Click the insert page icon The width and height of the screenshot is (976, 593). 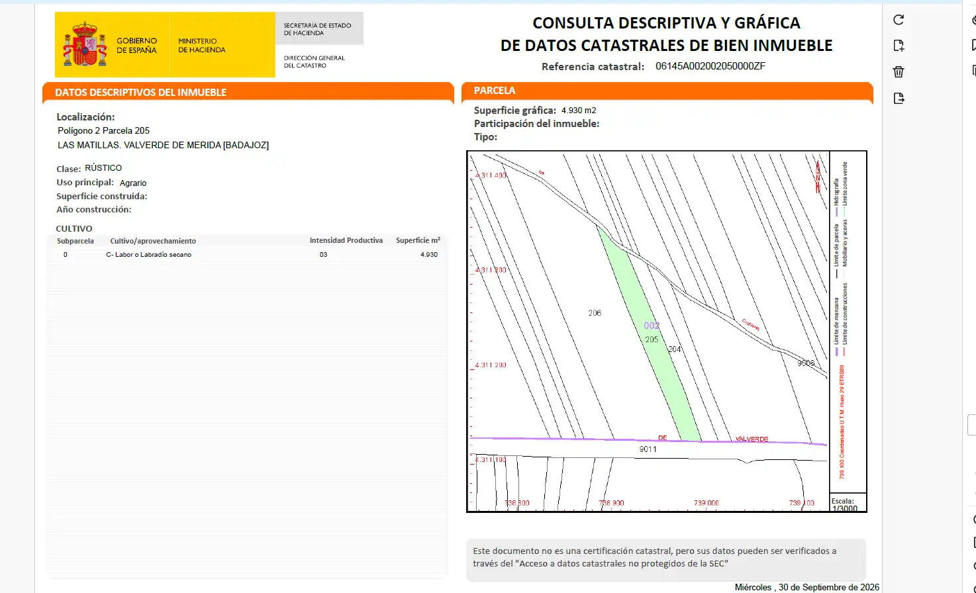[x=899, y=46]
